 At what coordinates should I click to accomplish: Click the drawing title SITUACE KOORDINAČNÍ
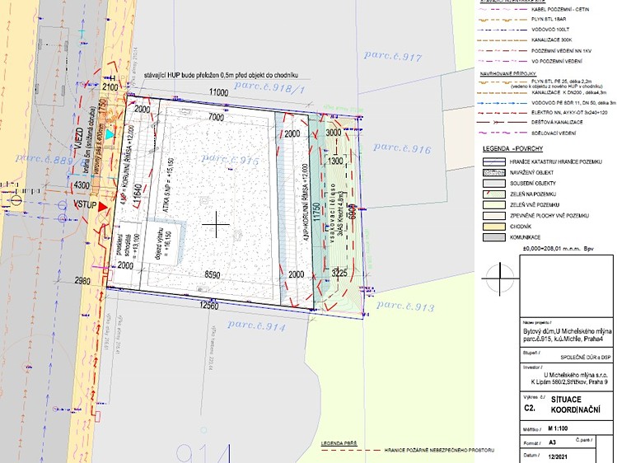pyautogui.click(x=575, y=405)
